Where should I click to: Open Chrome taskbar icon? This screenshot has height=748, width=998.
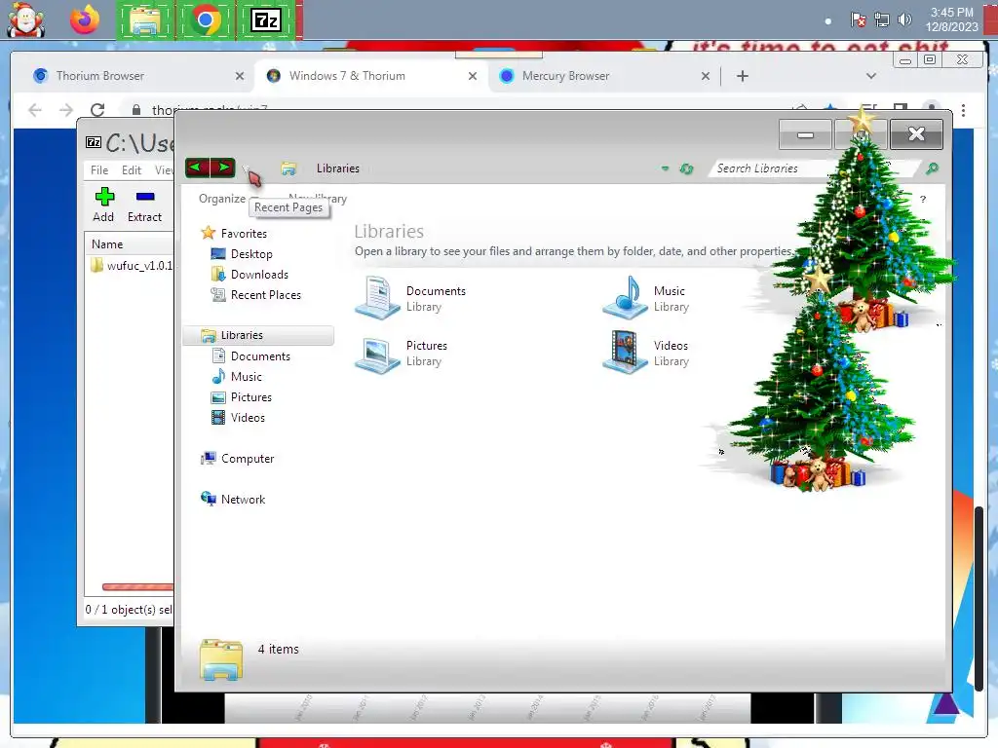point(205,20)
